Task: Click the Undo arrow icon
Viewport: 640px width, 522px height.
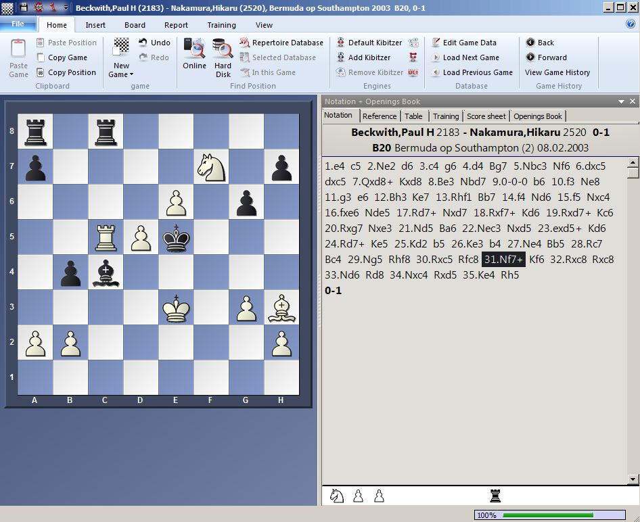Action: (143, 43)
